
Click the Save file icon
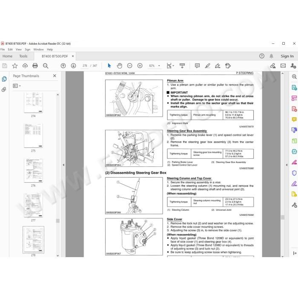[x=5, y=66]
